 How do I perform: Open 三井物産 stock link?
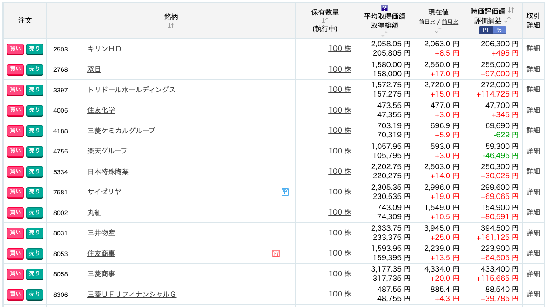pos(101,233)
